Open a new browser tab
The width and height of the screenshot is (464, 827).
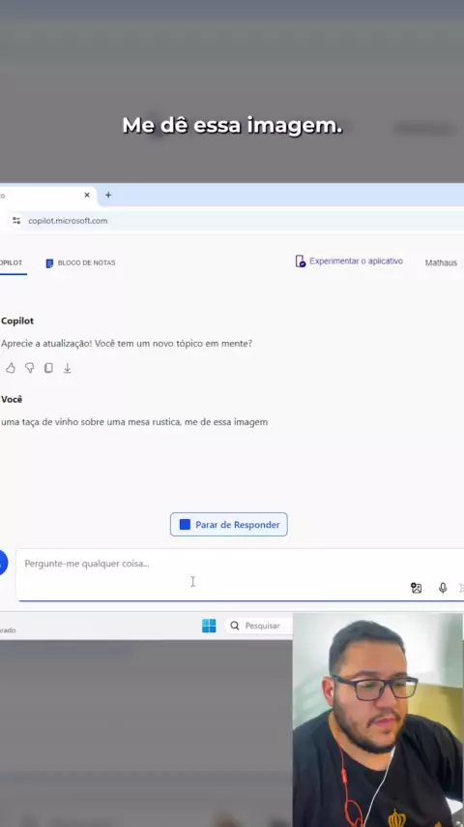(108, 195)
